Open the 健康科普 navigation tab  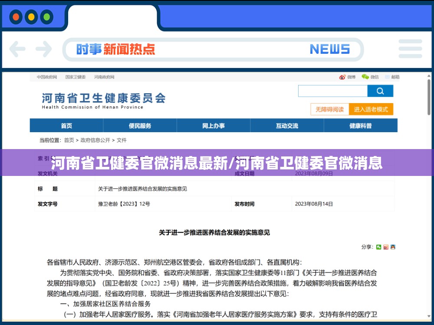click(x=361, y=126)
